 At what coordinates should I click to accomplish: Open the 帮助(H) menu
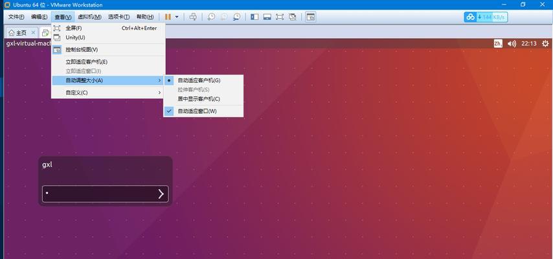pyautogui.click(x=144, y=17)
